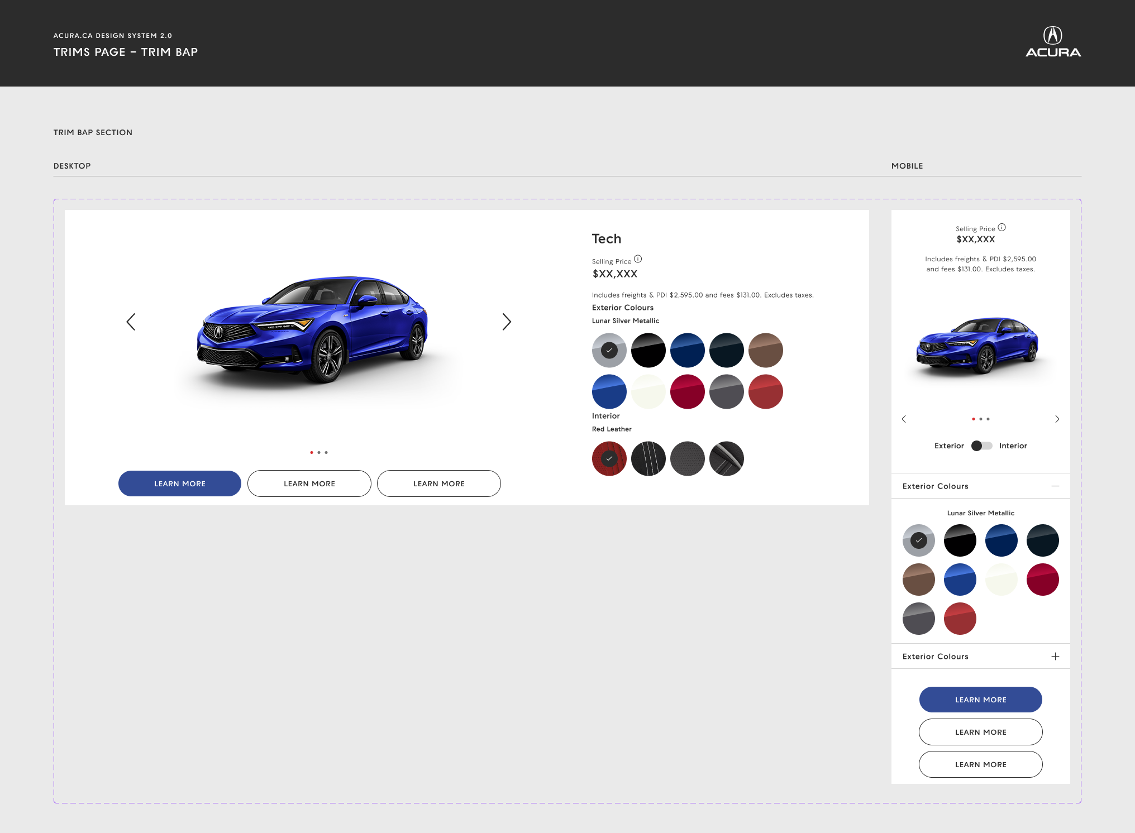This screenshot has height=833, width=1135.
Task: Click the bottom outlined LEARN MORE button on mobile
Action: (x=981, y=764)
